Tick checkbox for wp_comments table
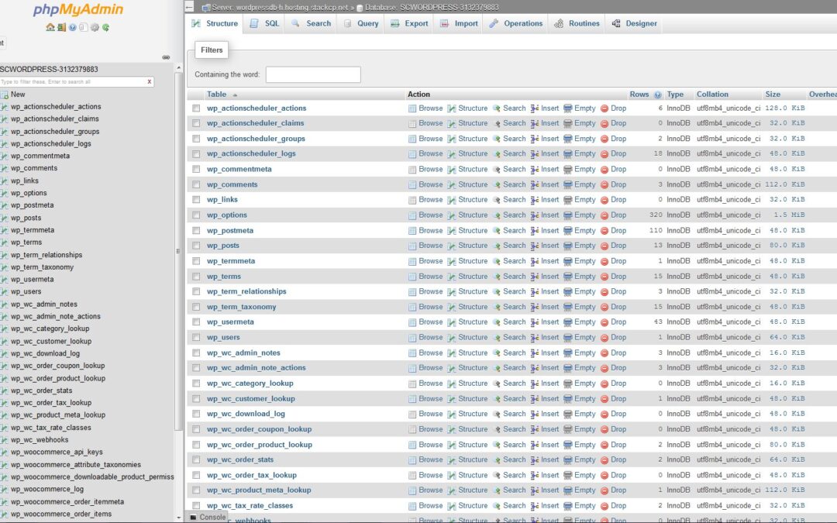The image size is (837, 523). 196,184
